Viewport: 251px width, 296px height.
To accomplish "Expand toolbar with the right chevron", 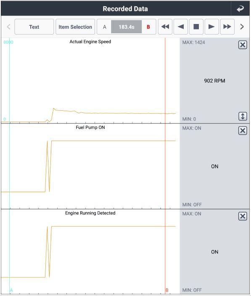I will (242, 27).
